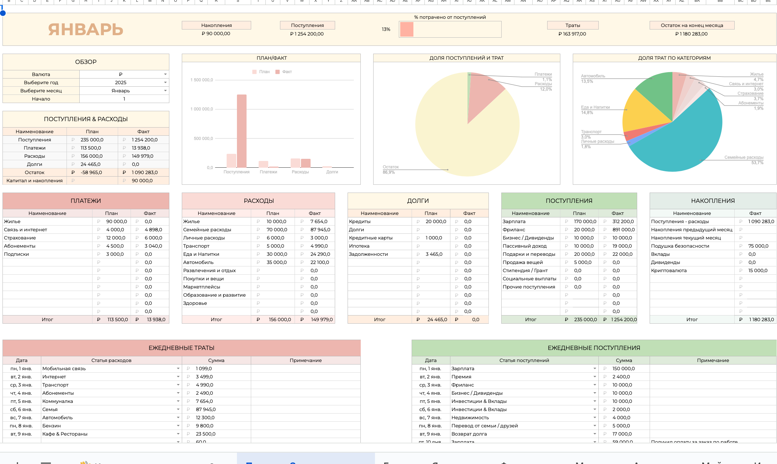The width and height of the screenshot is (777, 464).
Task: Click the blue selection handle at sheet corner
Action: tap(3, 13)
